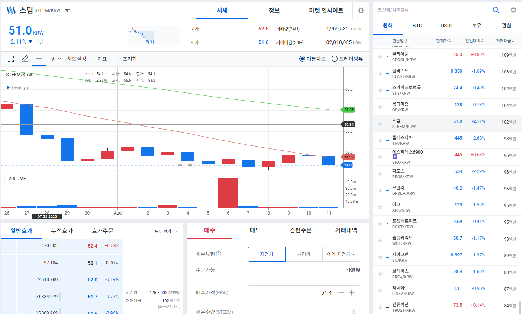522x314 pixels.
Task: Favorite 파로스 PROS/KRW with star
Action: [380, 174]
